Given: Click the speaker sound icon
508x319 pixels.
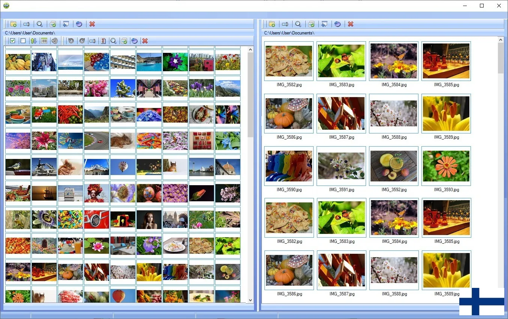Looking at the screenshot, I should pos(55,41).
